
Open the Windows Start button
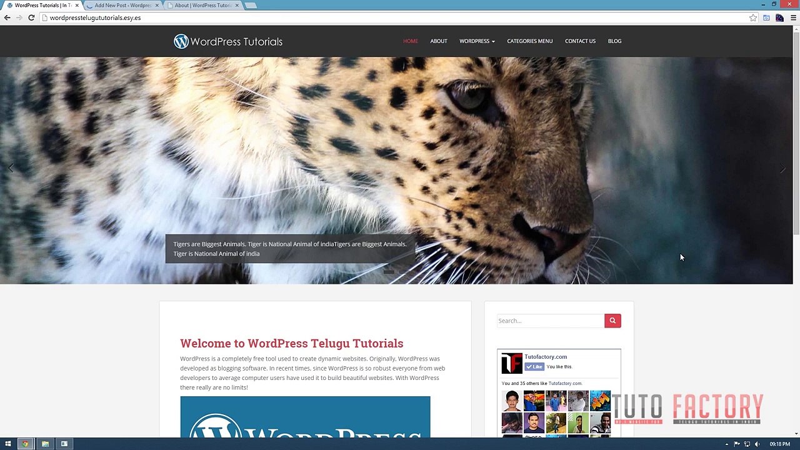click(x=8, y=444)
